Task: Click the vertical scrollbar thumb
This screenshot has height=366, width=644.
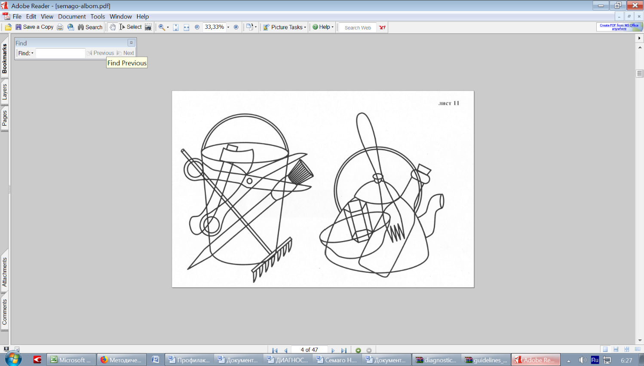Action: 640,73
